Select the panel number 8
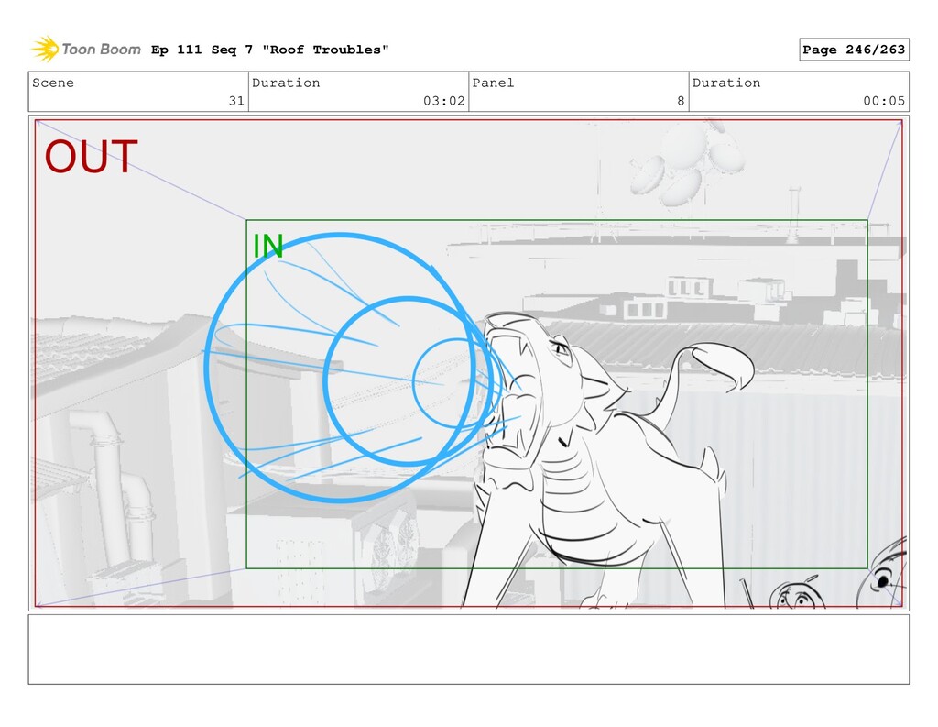This screenshot has height=727, width=938. click(x=681, y=101)
